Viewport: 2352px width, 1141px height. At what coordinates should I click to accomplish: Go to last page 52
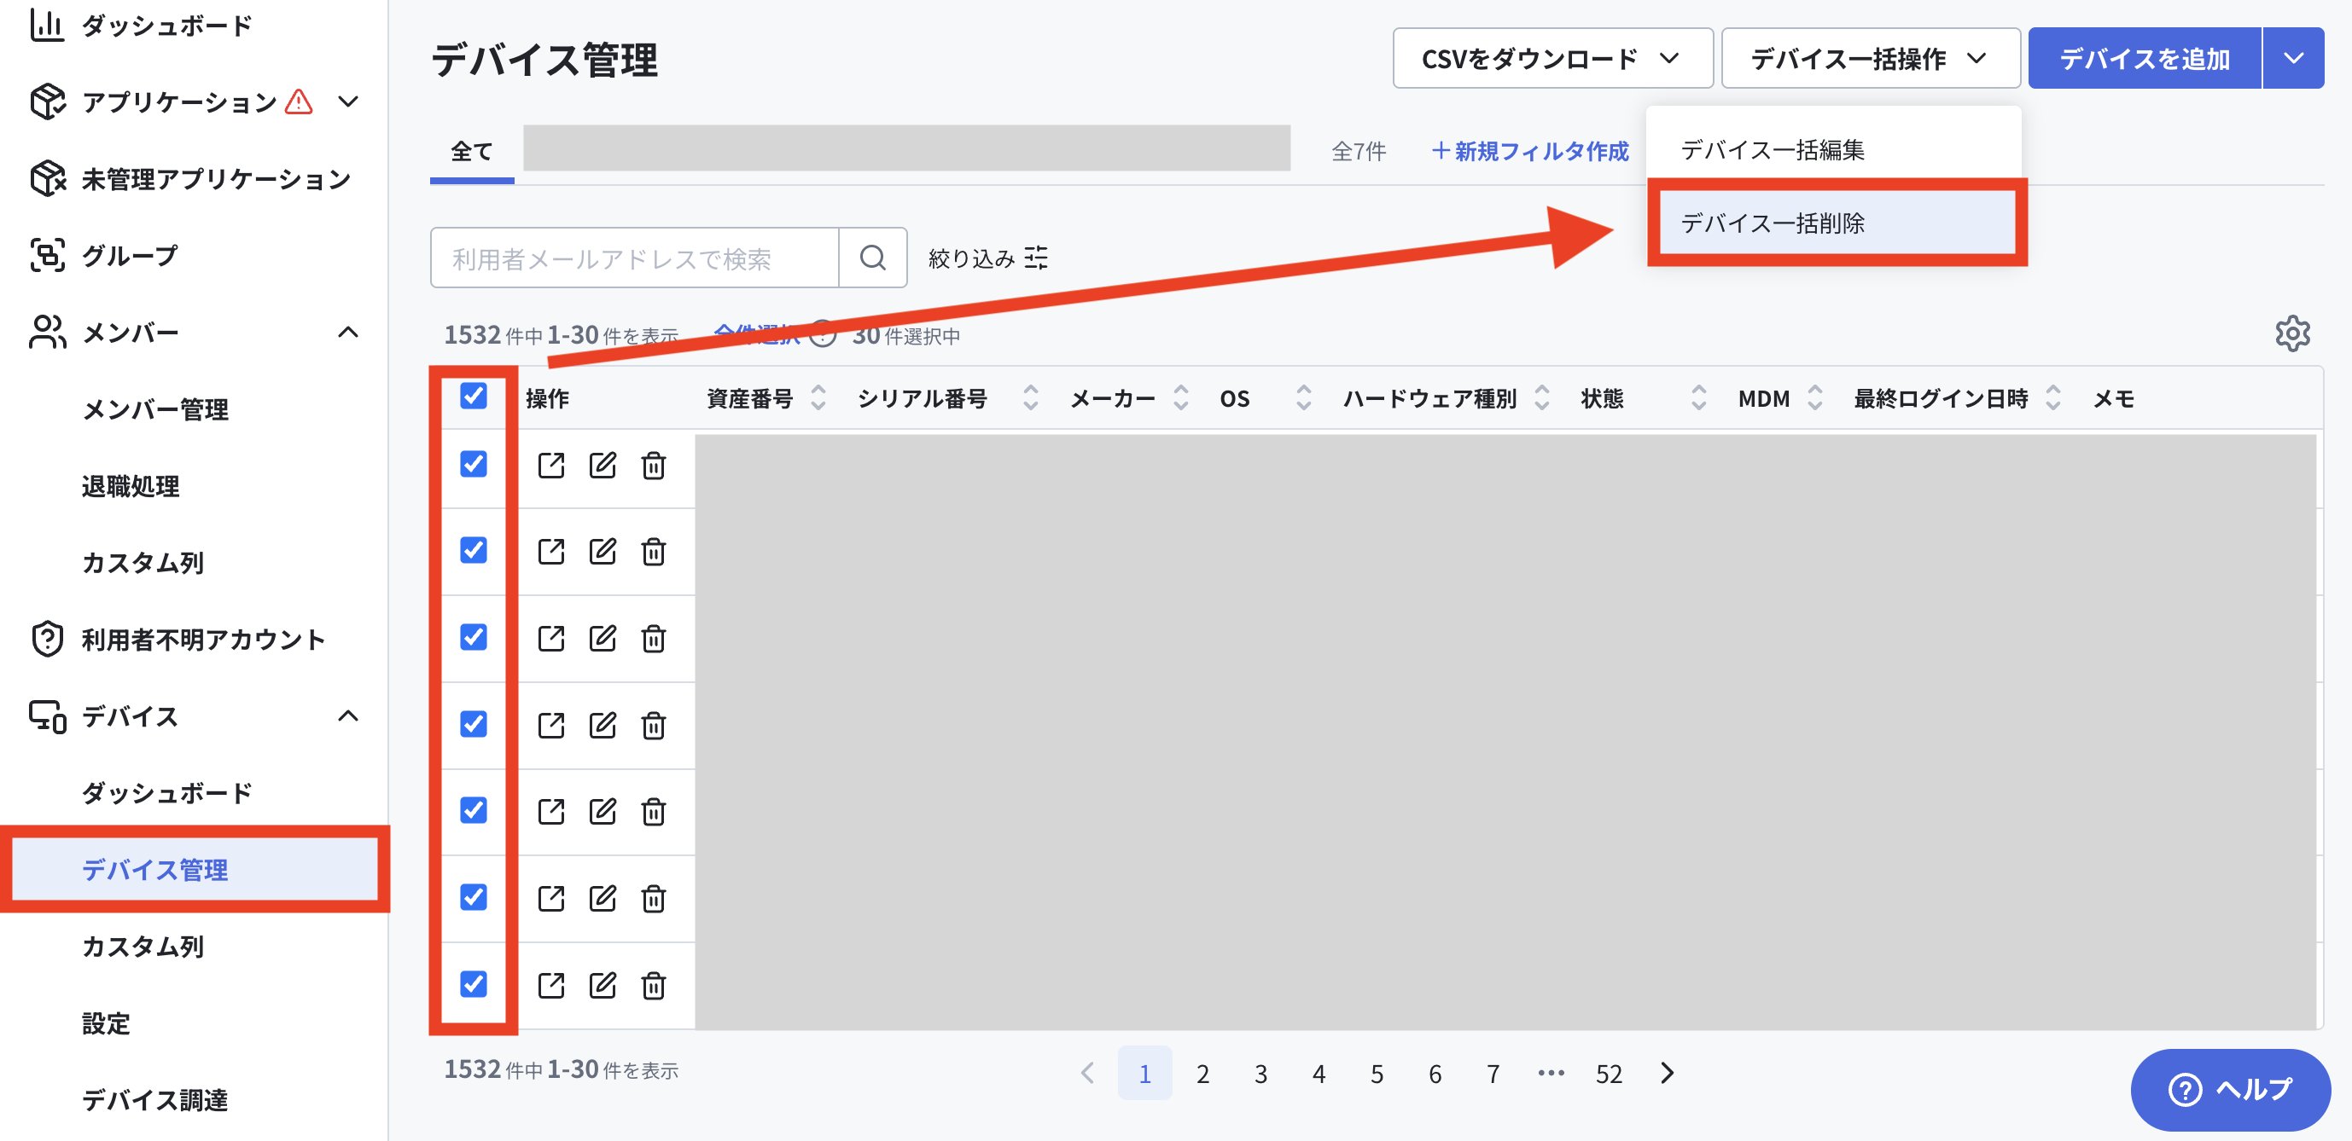coord(1609,1074)
